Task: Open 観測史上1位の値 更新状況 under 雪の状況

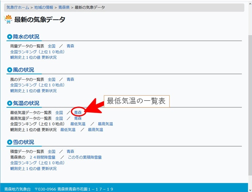Action: coord(33,169)
